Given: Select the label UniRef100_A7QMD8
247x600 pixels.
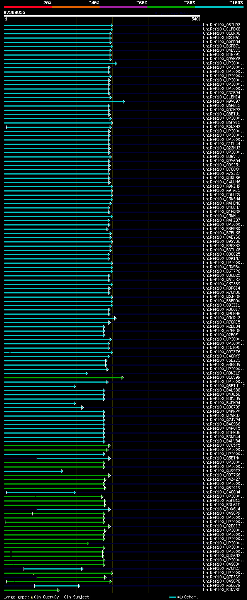Looking at the screenshot, I should click(222, 292).
